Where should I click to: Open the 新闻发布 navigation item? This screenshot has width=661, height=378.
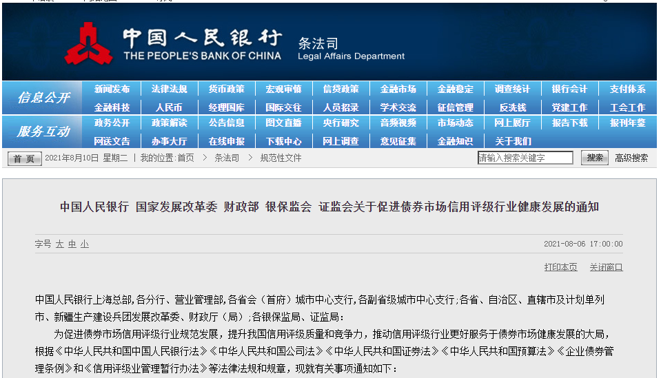(112, 90)
